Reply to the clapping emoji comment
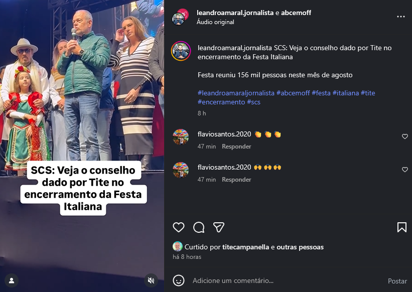The height and width of the screenshot is (292, 412). coord(236,147)
